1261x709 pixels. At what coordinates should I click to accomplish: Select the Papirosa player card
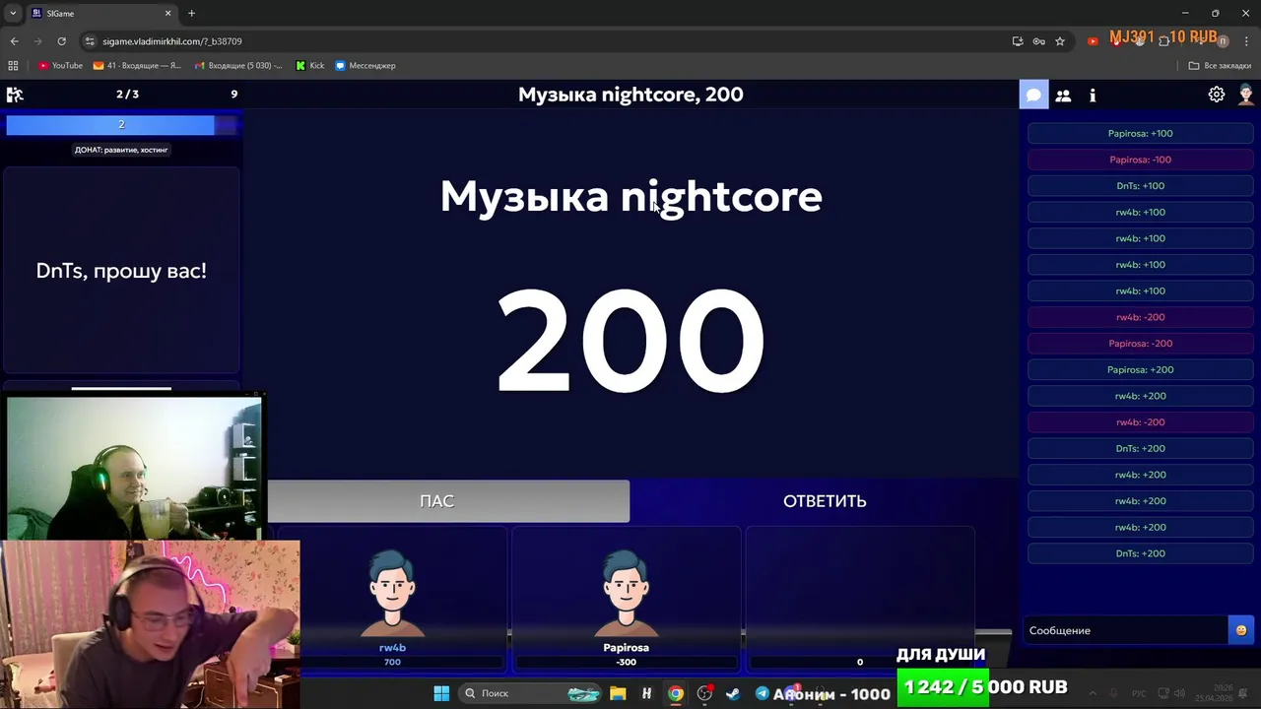tap(626, 600)
